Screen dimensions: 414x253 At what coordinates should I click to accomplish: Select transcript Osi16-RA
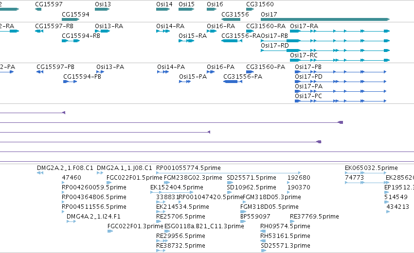221,26
